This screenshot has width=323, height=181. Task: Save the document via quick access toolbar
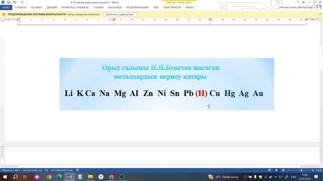pyautogui.click(x=9, y=2)
